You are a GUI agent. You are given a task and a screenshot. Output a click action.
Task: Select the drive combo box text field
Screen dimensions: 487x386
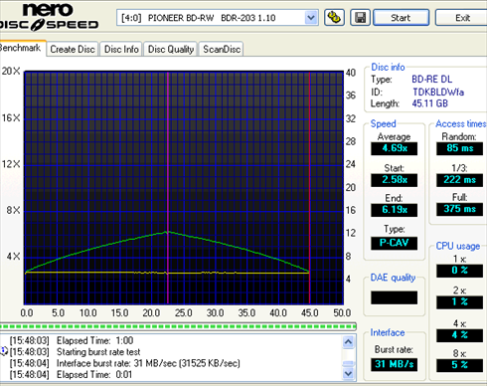[x=211, y=18]
